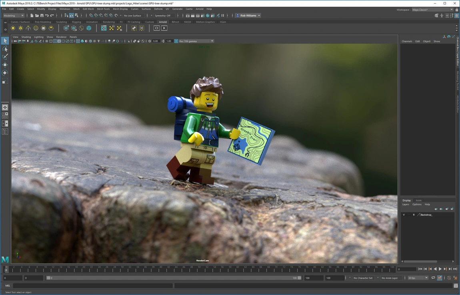Open the Workspace Maya Classic dropdown

[432, 10]
